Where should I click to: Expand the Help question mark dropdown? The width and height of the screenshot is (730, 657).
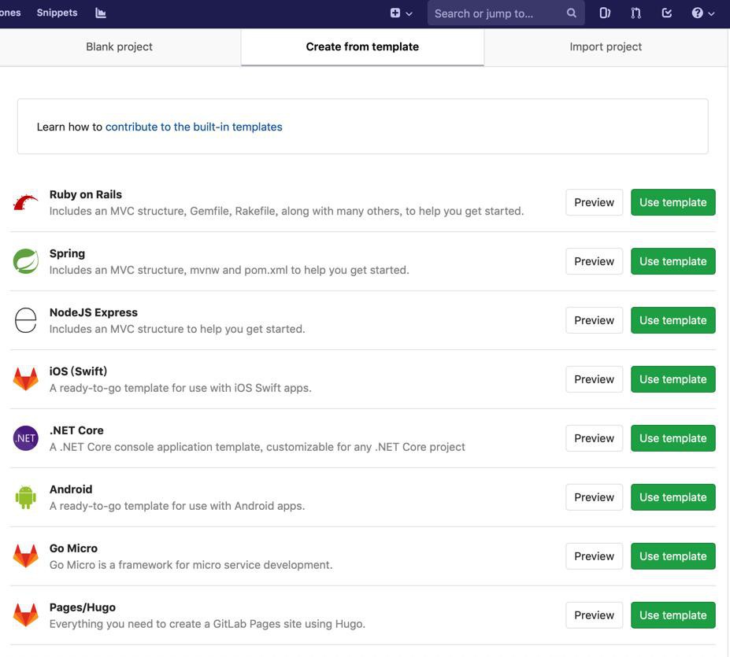coord(702,13)
